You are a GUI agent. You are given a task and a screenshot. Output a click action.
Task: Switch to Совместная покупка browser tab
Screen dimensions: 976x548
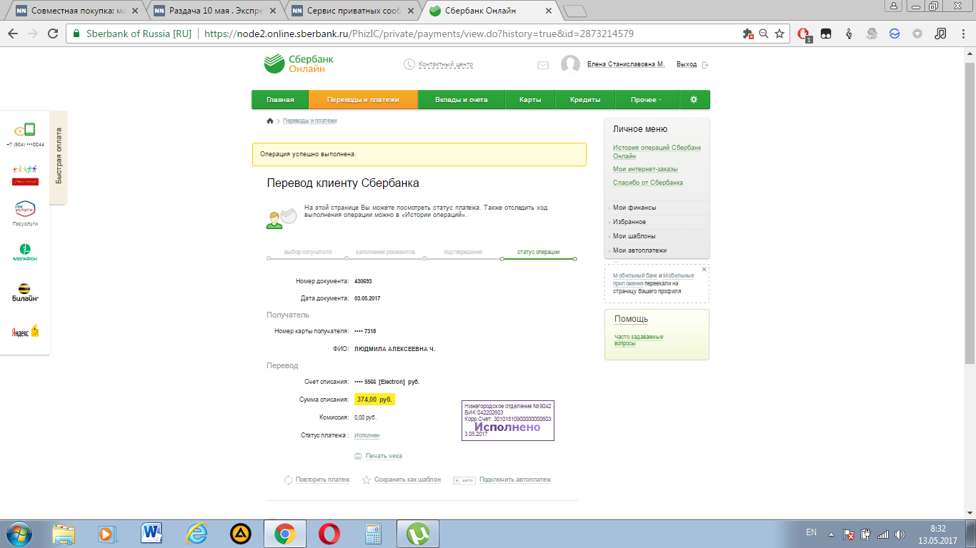76,11
